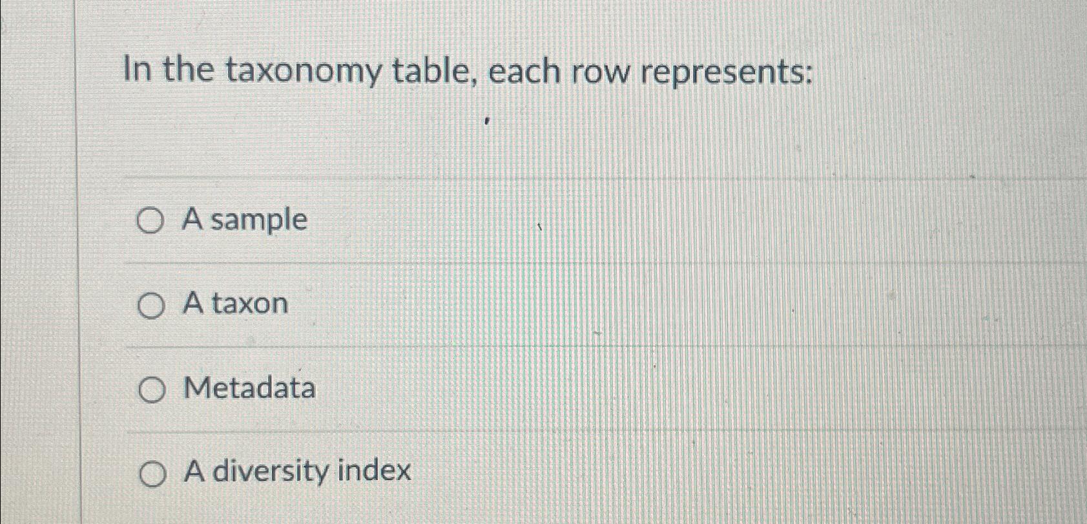
Task: Click the empty circle beside "A sample"
Action: tap(150, 220)
